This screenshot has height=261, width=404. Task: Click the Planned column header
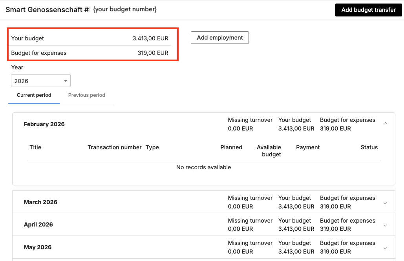pos(231,148)
